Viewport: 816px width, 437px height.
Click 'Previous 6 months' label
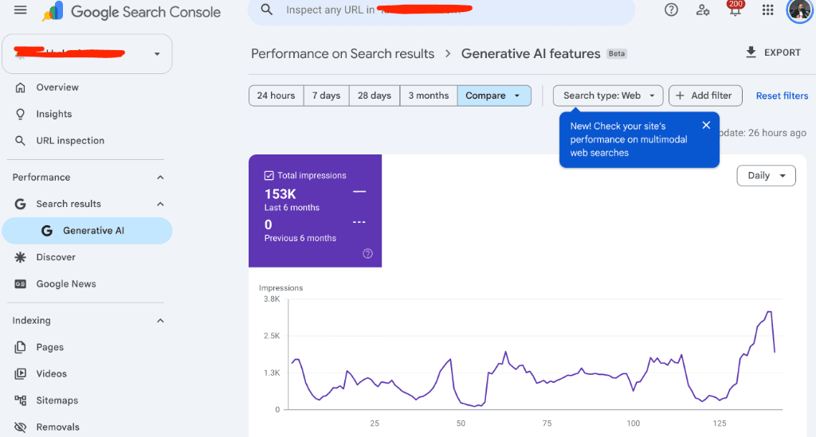pyautogui.click(x=300, y=238)
